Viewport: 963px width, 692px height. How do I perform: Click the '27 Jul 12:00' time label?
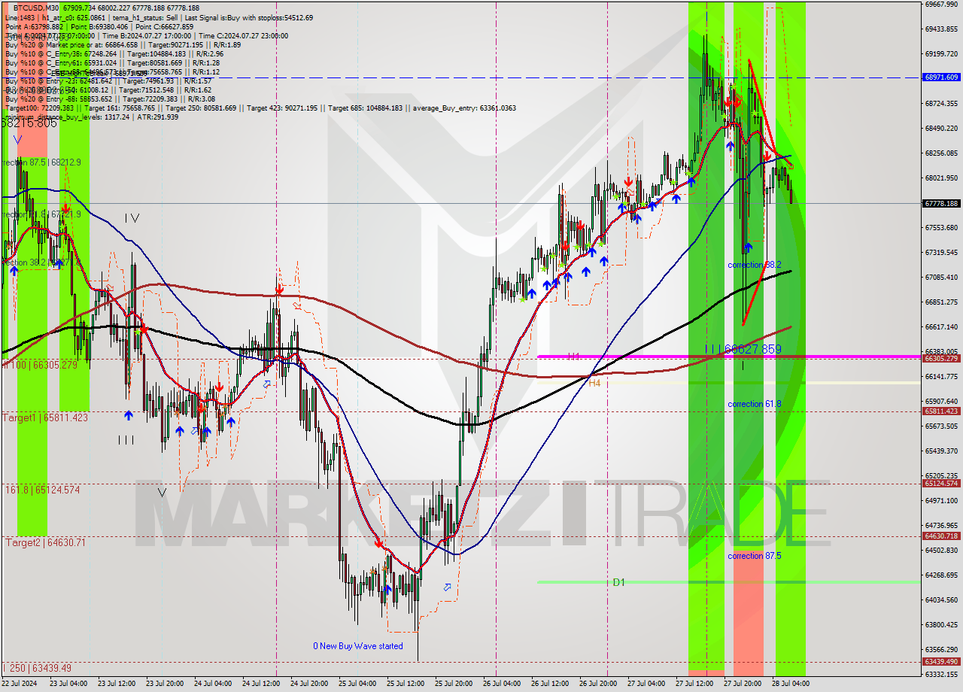click(694, 684)
